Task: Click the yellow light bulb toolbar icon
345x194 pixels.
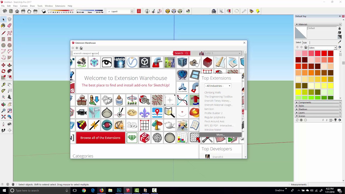Action: pos(258,11)
